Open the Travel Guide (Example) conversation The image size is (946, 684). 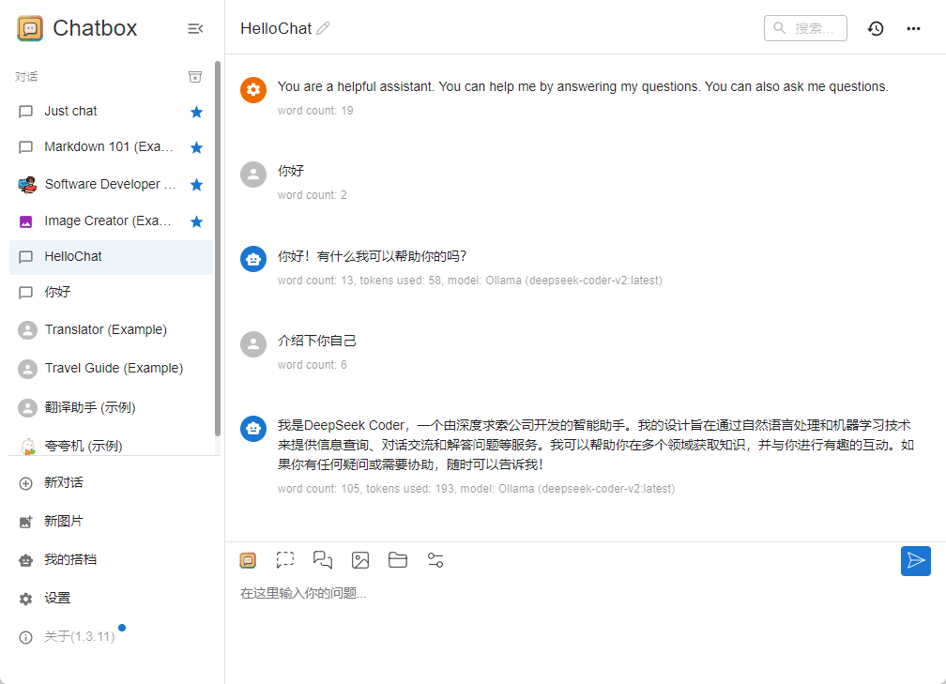point(111,369)
